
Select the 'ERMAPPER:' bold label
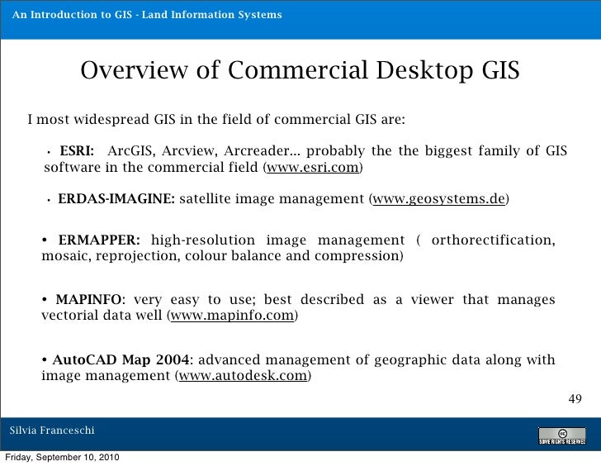tap(99, 240)
